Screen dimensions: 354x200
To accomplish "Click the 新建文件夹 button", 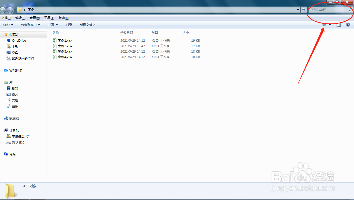I will [x=88, y=25].
